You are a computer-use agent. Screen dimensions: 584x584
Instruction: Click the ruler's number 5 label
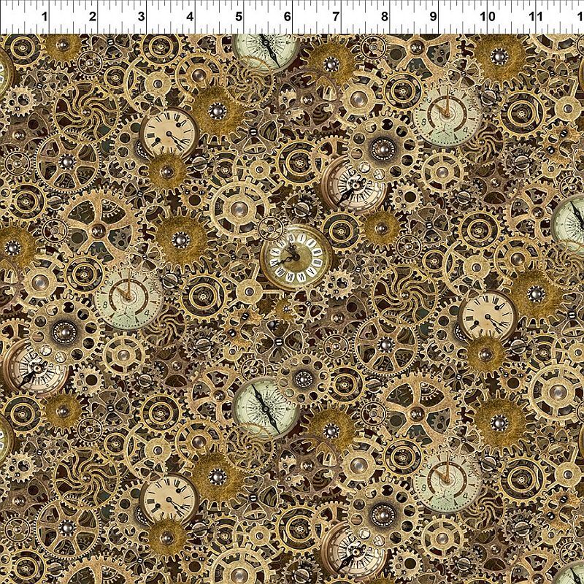click(x=239, y=16)
